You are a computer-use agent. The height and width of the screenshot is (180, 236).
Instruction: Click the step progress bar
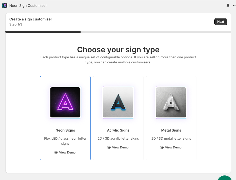(118, 32)
